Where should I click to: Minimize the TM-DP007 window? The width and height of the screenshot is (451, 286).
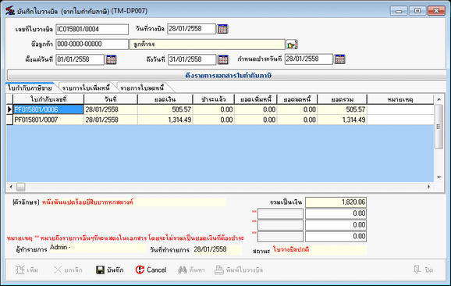(399, 11)
